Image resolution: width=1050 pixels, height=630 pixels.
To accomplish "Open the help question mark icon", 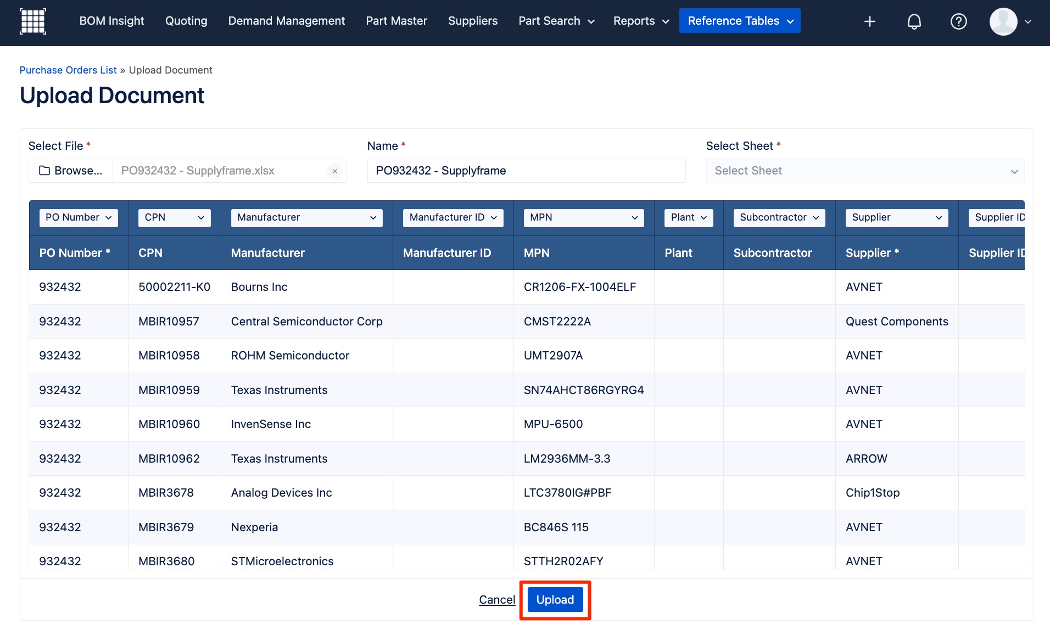I will [958, 21].
